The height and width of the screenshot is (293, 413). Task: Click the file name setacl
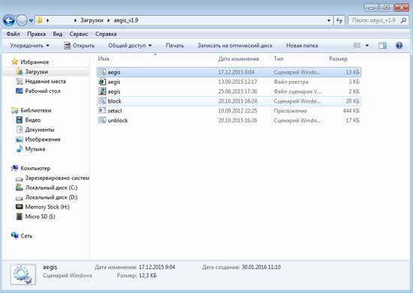click(115, 111)
